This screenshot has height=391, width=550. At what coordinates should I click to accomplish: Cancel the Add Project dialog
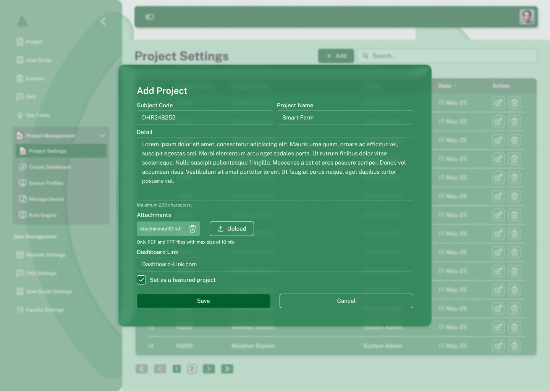coord(346,301)
